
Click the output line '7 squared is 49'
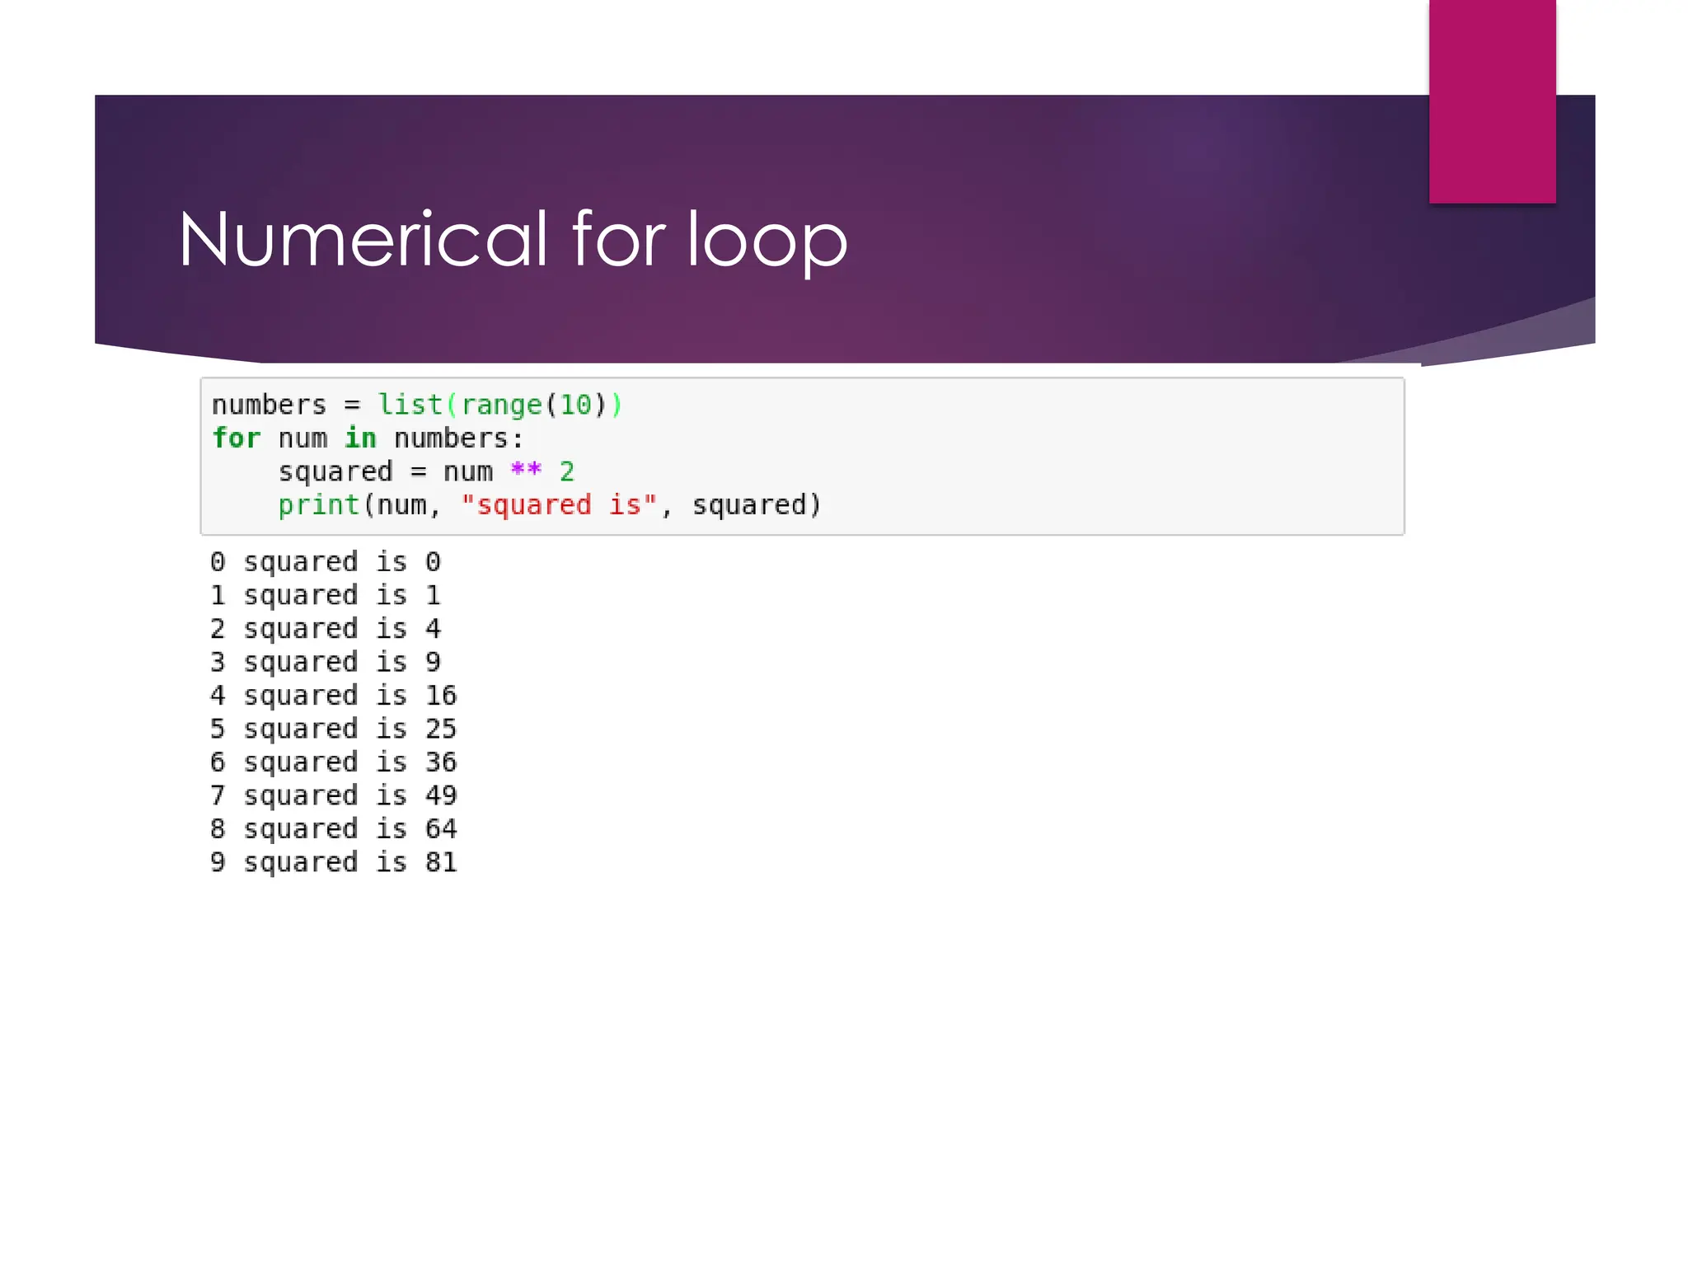(333, 795)
